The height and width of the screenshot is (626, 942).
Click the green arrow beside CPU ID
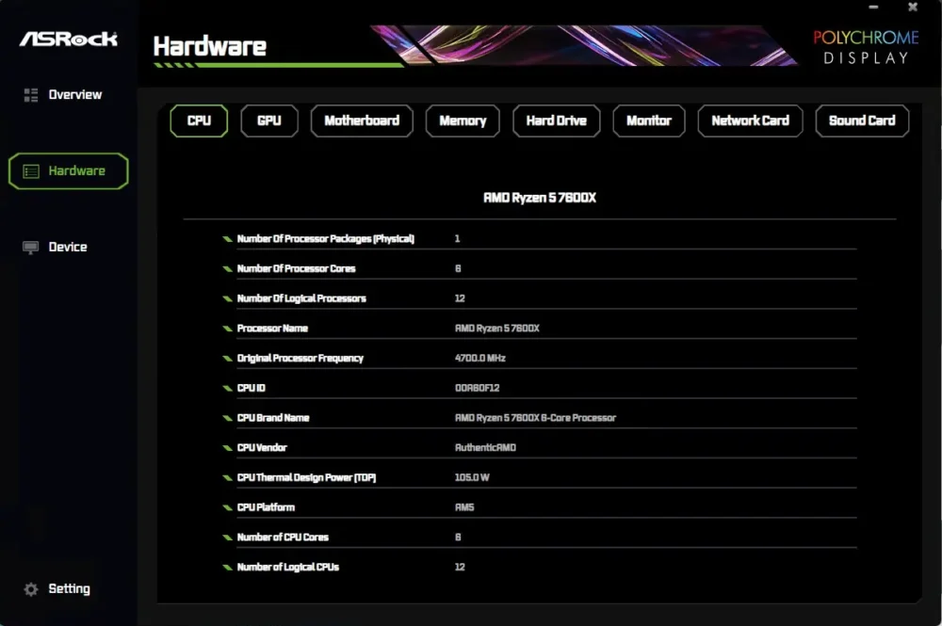[227, 389]
